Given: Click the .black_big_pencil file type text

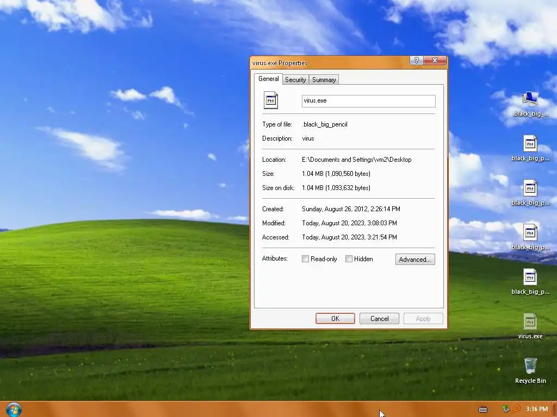Looking at the screenshot, I should 325,124.
